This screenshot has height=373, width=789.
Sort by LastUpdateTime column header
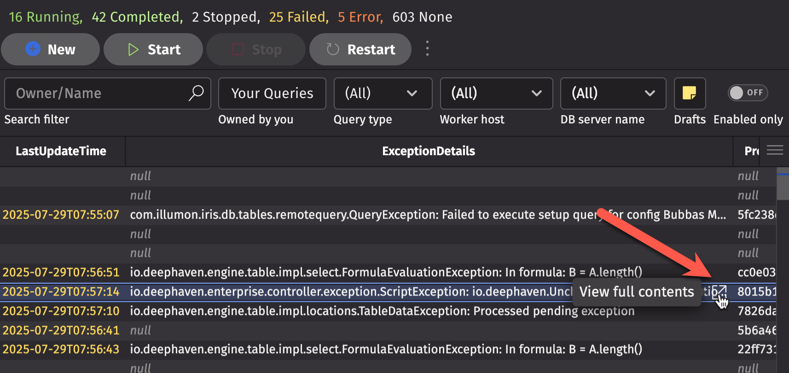coord(61,151)
